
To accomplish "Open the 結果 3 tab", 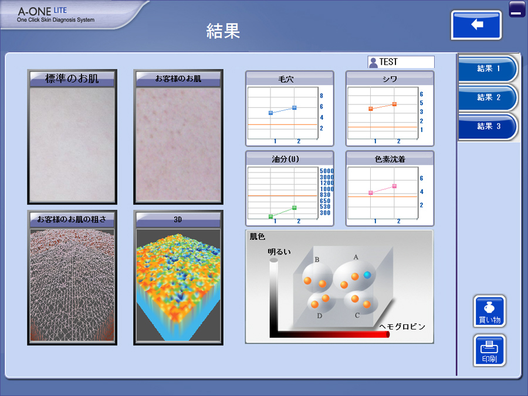I will pyautogui.click(x=488, y=126).
